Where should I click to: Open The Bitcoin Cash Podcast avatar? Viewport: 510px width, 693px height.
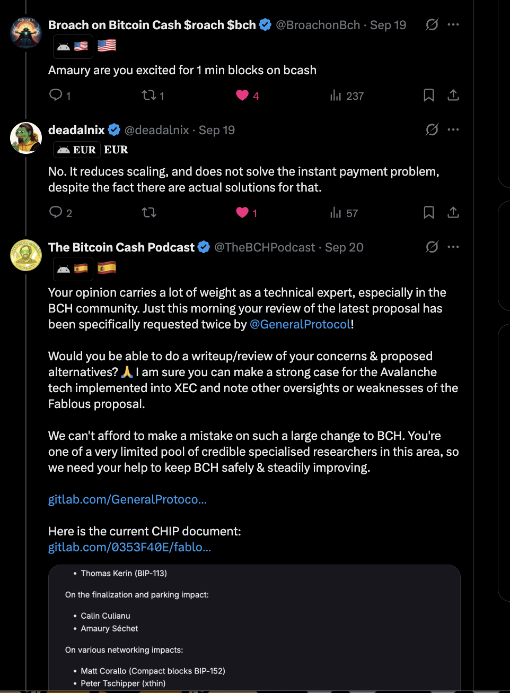[x=26, y=255]
